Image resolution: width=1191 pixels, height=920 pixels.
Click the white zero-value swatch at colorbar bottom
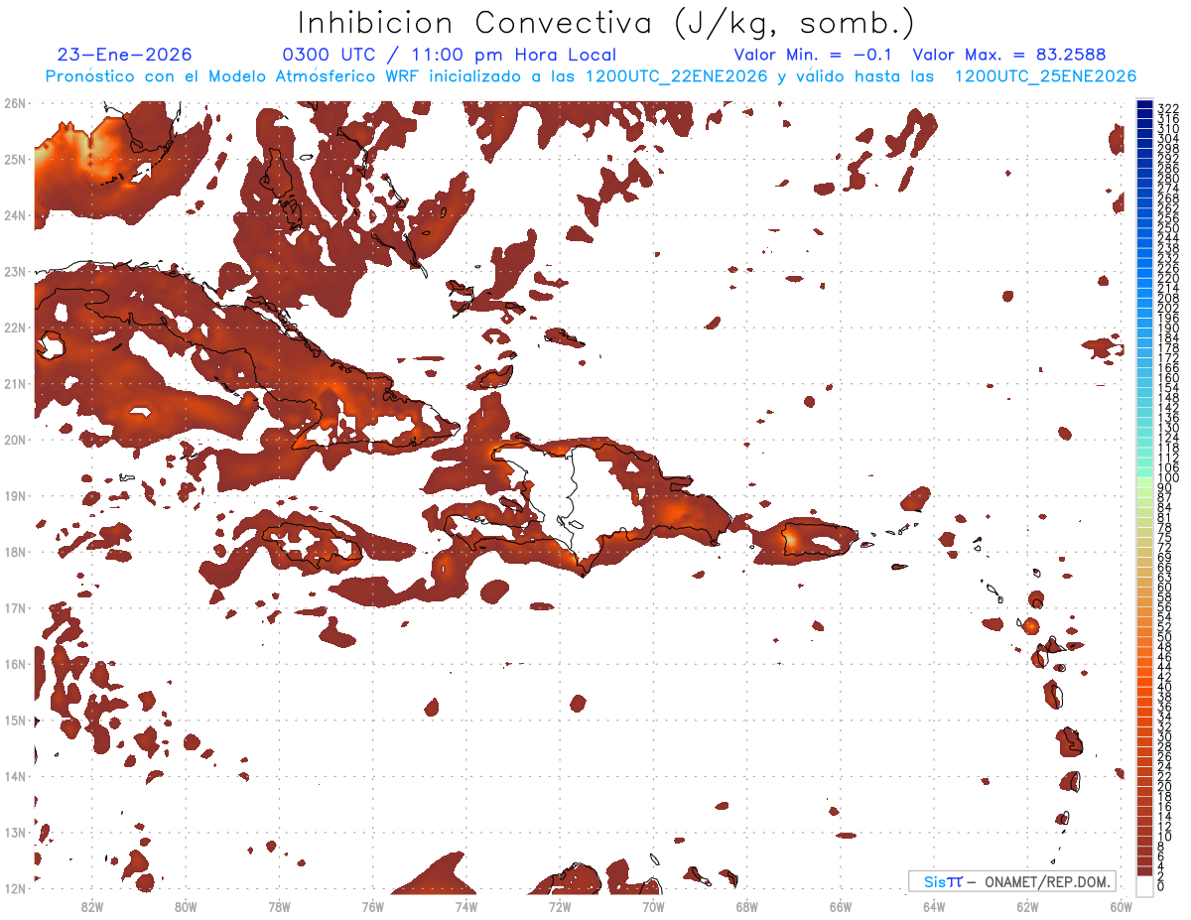pos(1144,886)
